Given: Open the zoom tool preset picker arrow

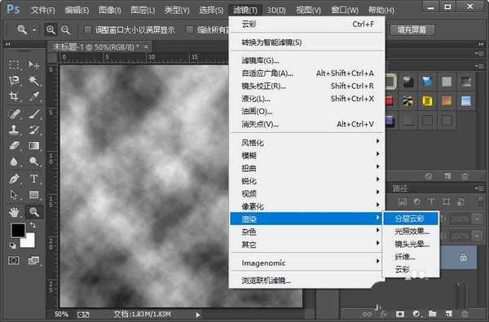Looking at the screenshot, I should [34, 30].
